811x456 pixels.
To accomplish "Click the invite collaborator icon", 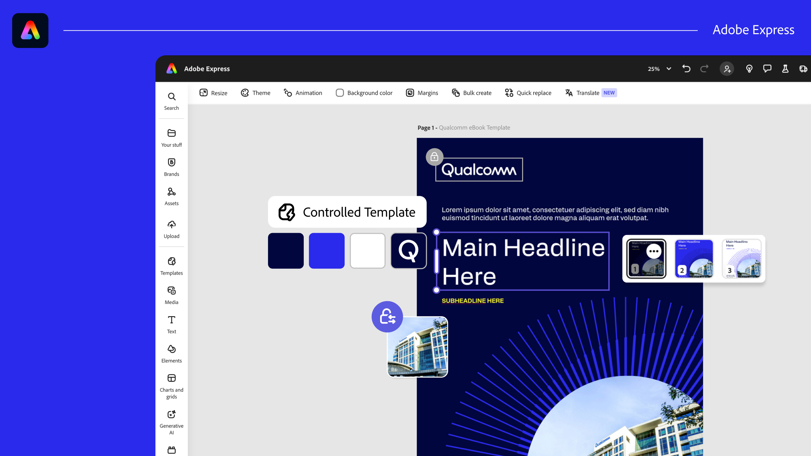I will (x=727, y=69).
